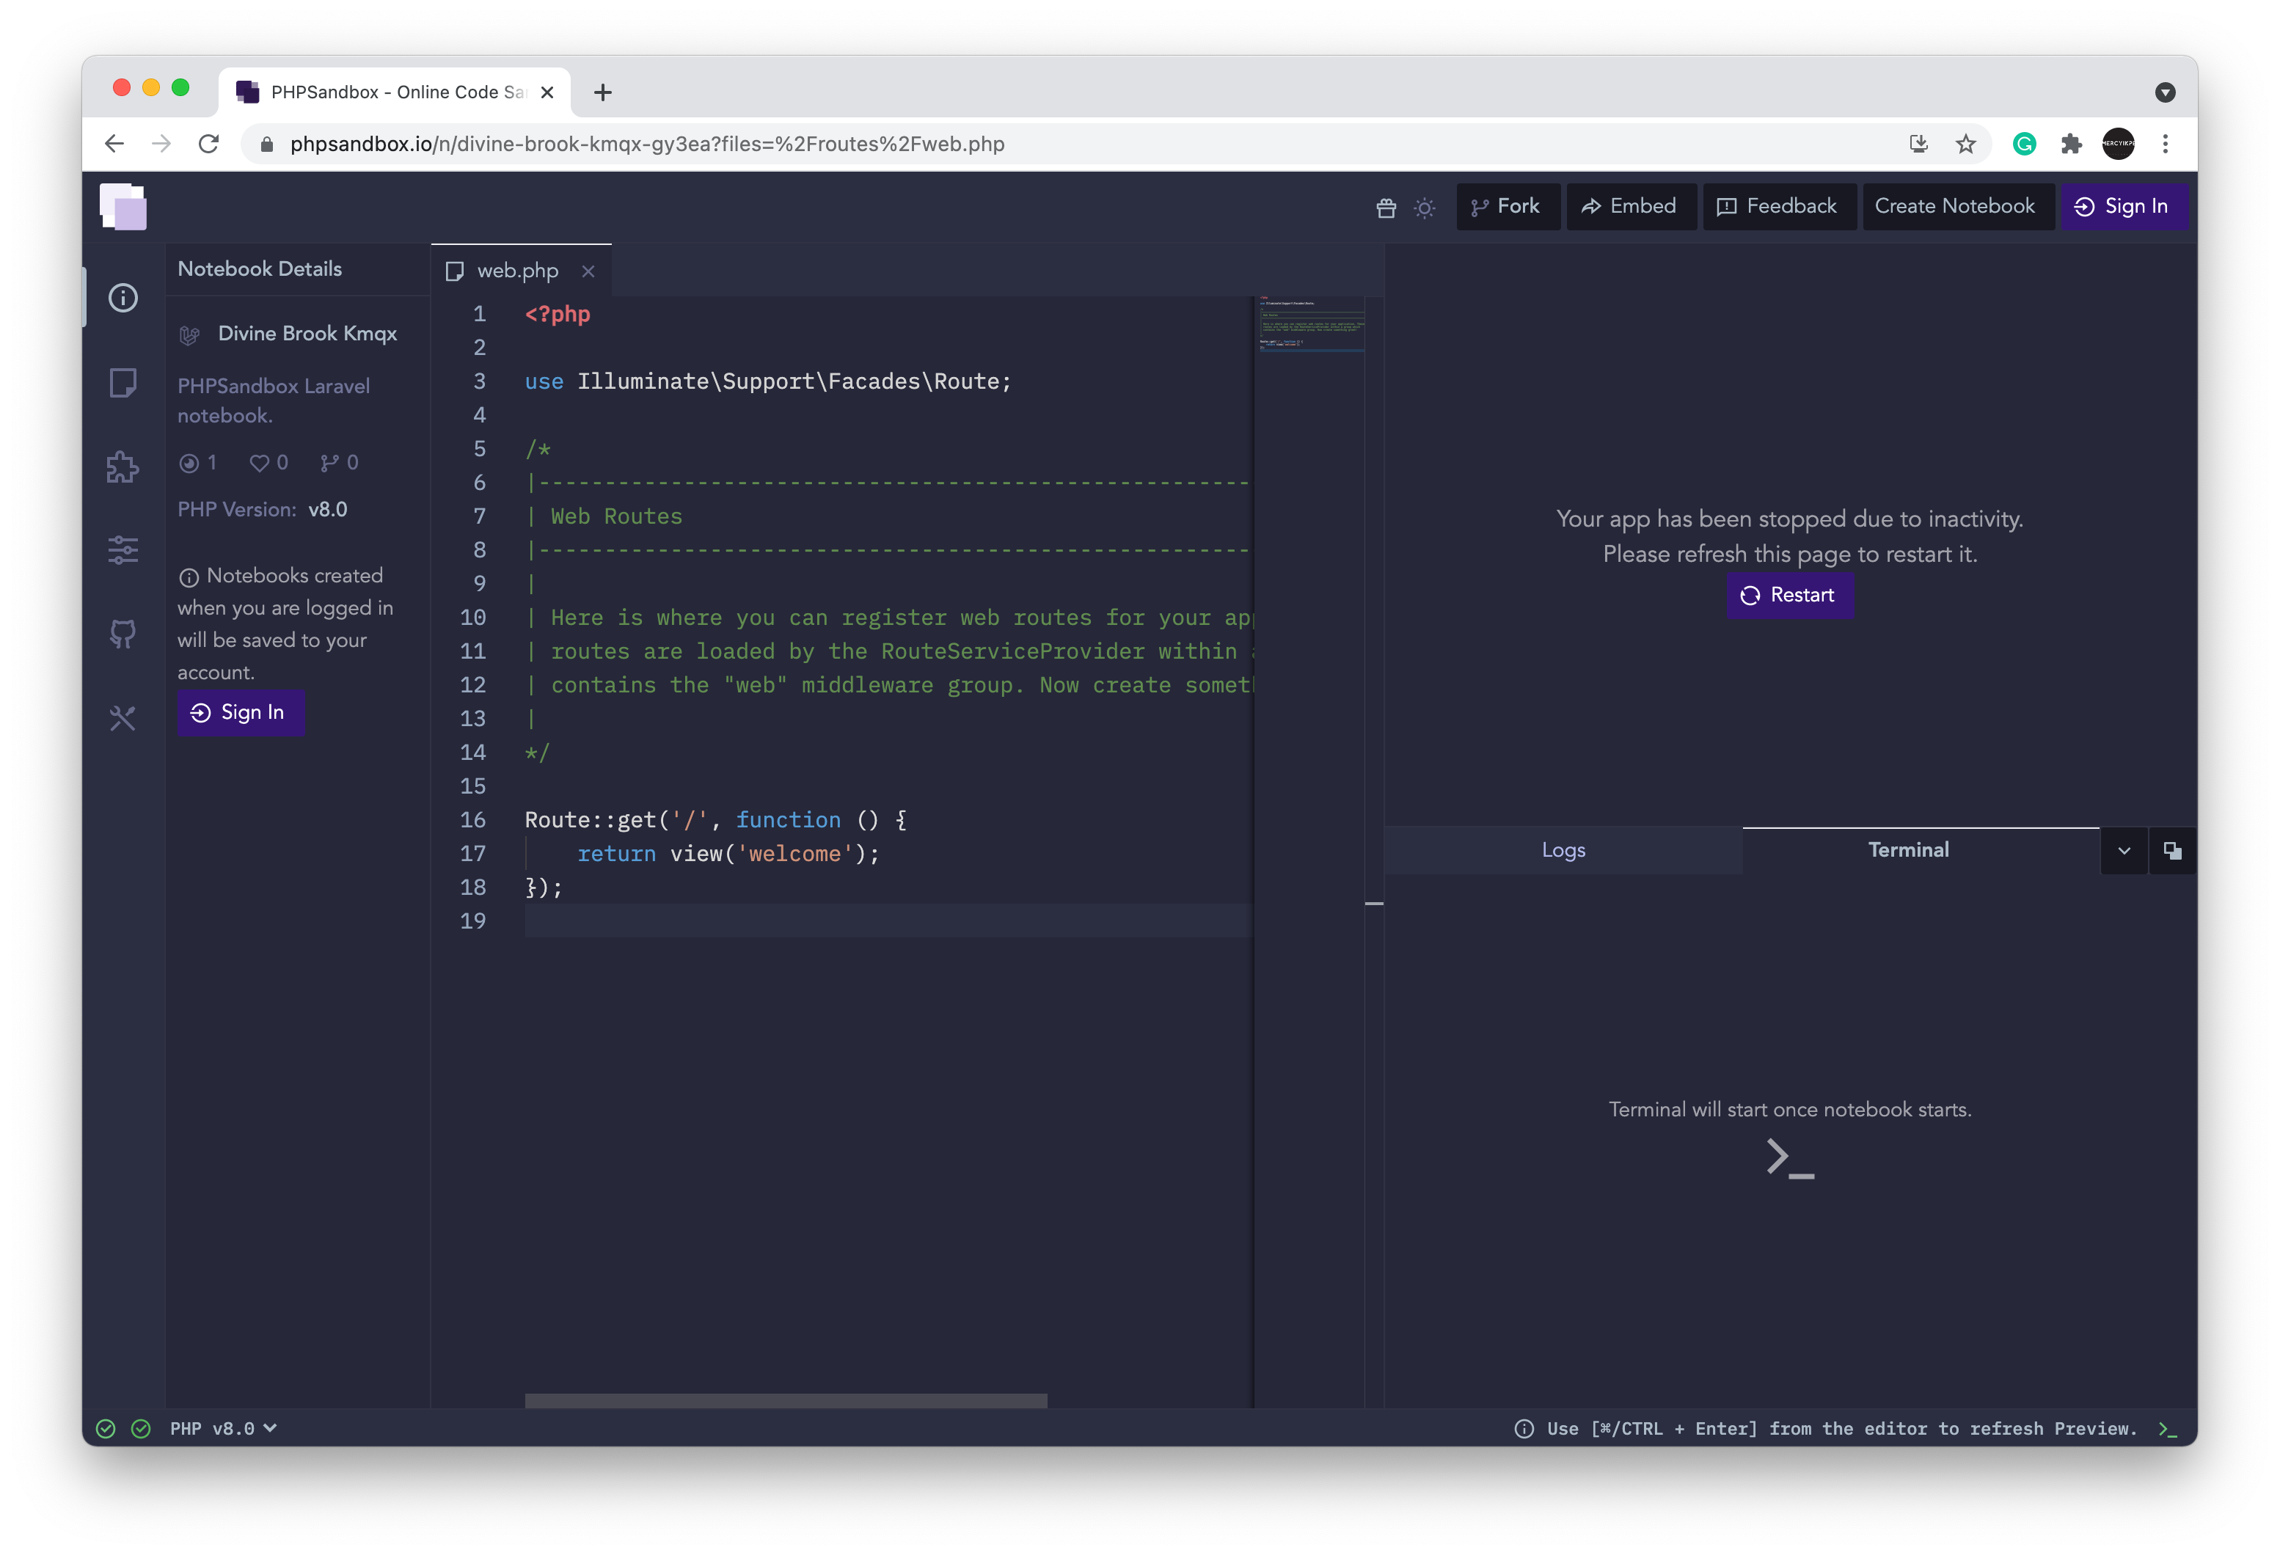
Task: Toggle light theme with the sun icon
Action: (x=1425, y=207)
